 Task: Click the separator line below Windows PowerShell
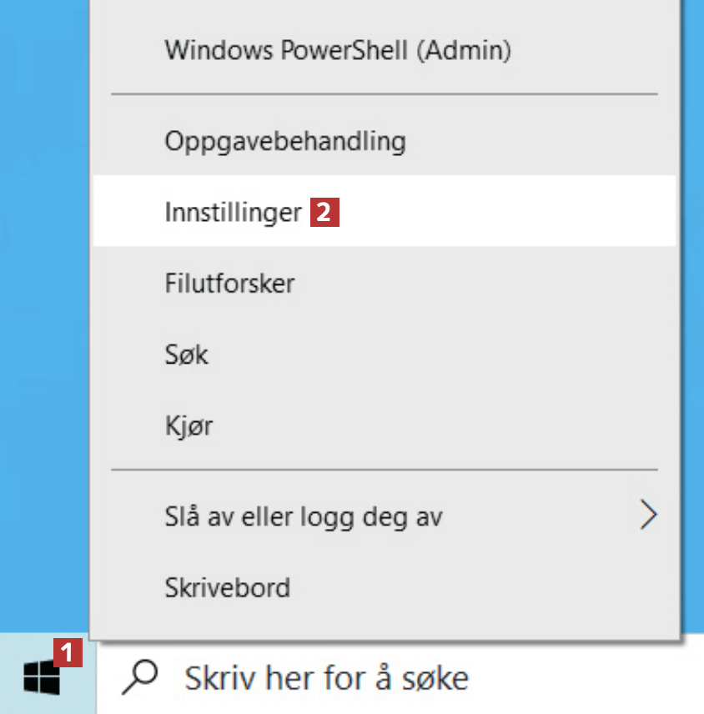pyautogui.click(x=384, y=95)
